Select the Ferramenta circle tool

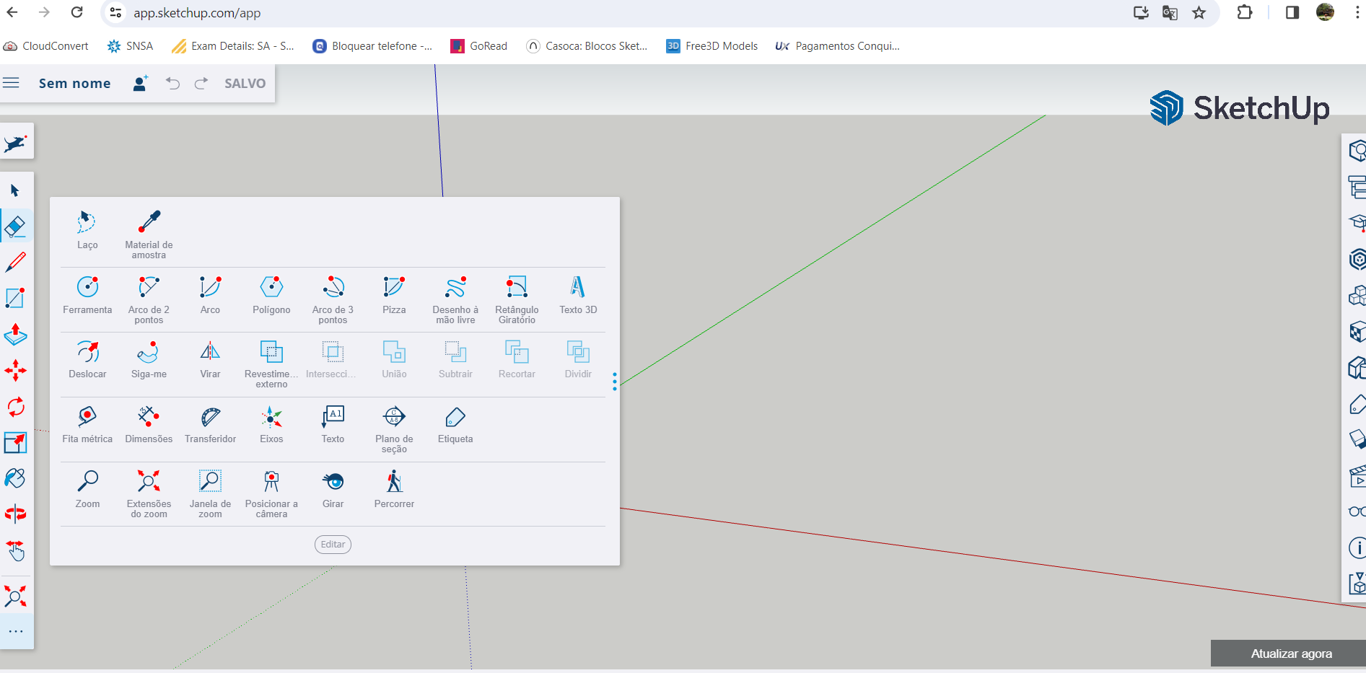(87, 295)
